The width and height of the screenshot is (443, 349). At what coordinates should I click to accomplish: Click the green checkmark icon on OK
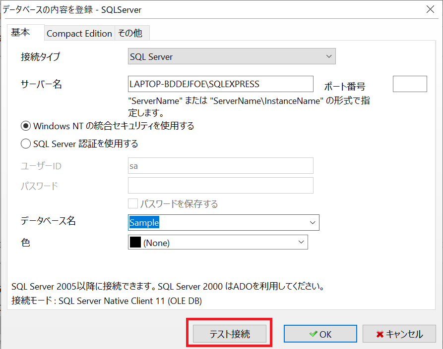click(313, 334)
